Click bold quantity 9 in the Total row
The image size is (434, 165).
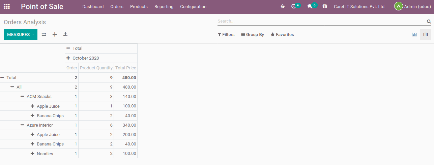(x=96, y=77)
